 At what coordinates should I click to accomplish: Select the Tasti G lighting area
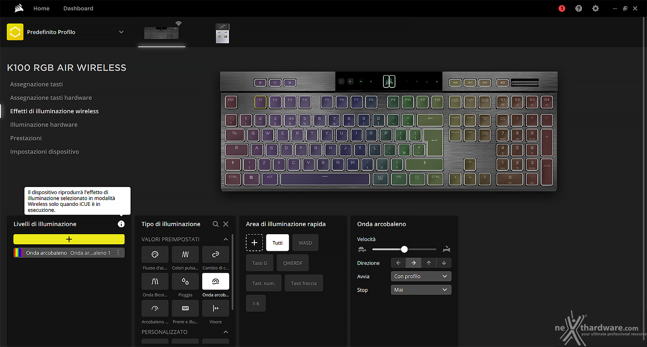click(260, 263)
